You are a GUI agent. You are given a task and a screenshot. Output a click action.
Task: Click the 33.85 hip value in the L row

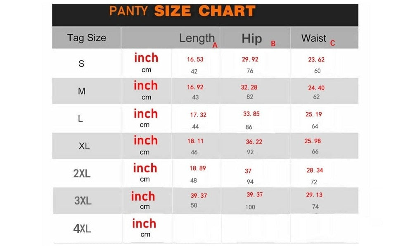click(x=251, y=114)
